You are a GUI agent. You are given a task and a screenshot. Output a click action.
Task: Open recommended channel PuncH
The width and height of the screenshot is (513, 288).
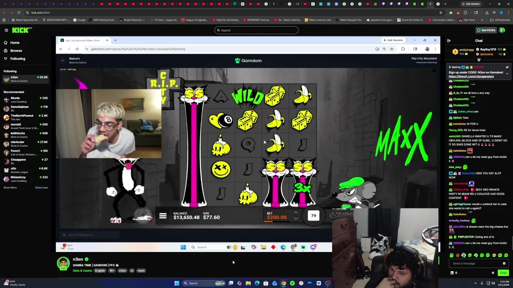[25, 152]
